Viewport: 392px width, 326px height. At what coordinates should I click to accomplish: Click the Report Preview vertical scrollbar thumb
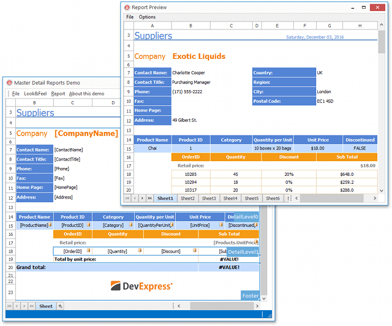(x=381, y=43)
